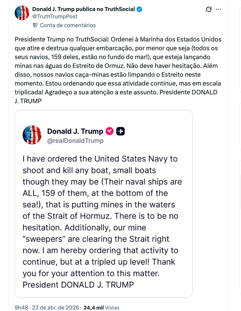Open the @TruthTrumpPost handle link
Screen dimensions: 241x311
[55, 17]
